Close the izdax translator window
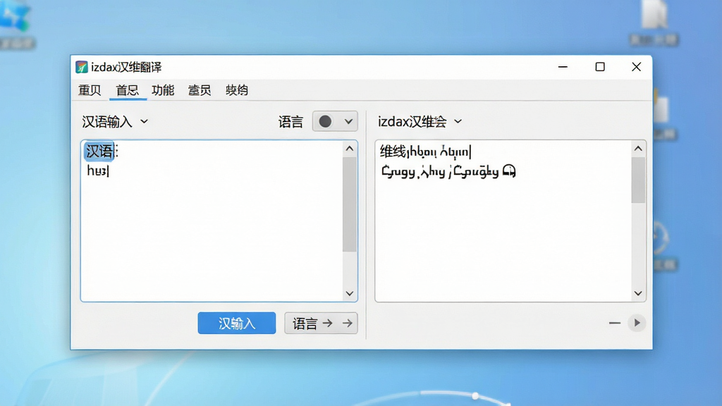Image resolution: width=722 pixels, height=406 pixels. pos(637,67)
